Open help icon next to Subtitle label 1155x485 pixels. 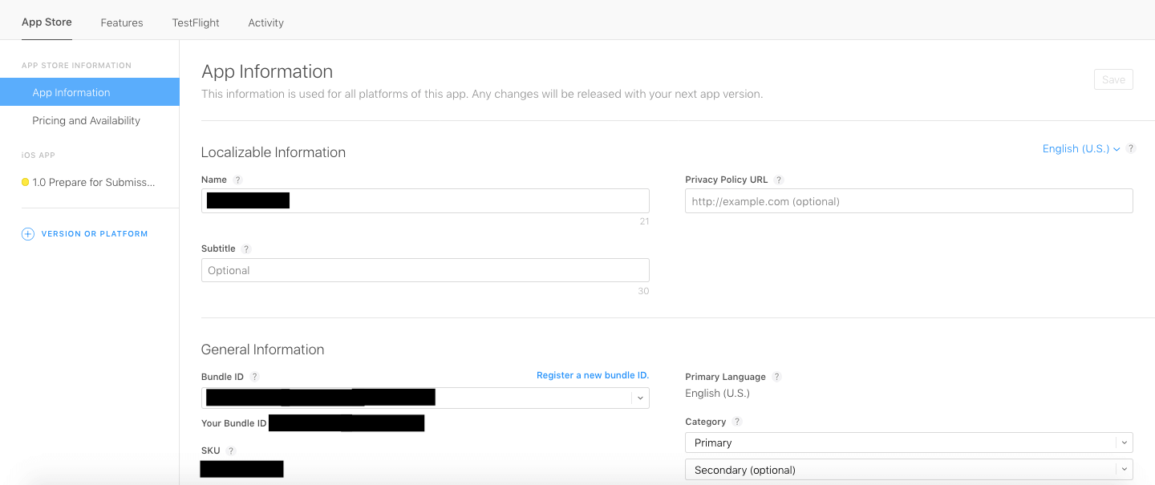(x=246, y=249)
